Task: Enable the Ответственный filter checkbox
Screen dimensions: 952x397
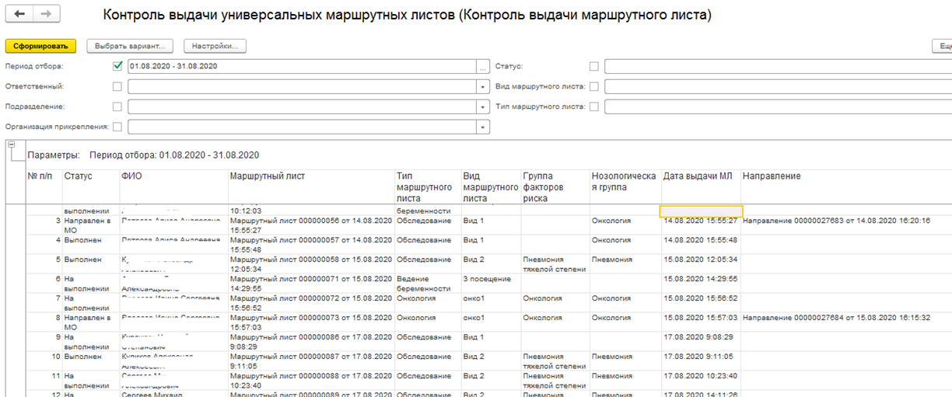Action: (x=117, y=86)
